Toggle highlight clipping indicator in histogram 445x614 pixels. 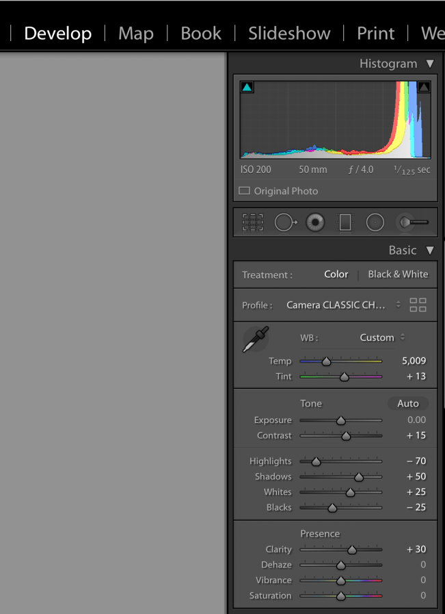[x=424, y=87]
